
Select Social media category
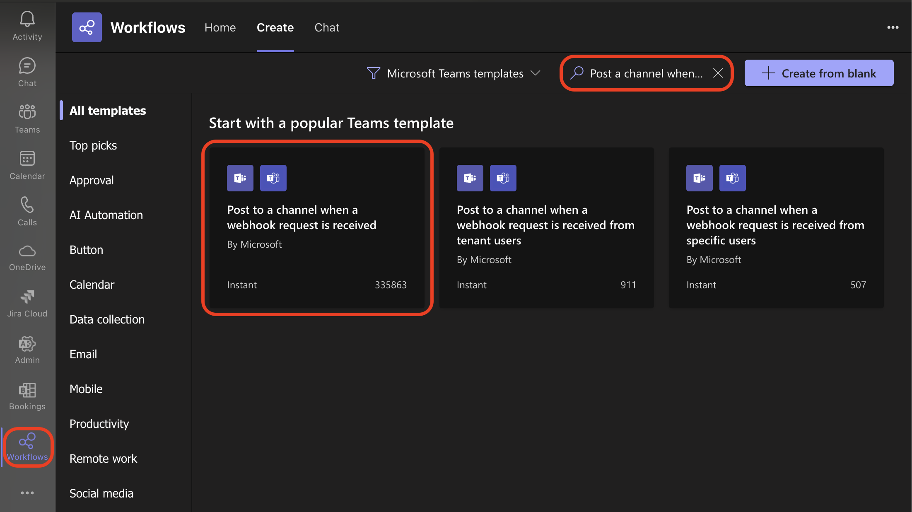pyautogui.click(x=101, y=493)
